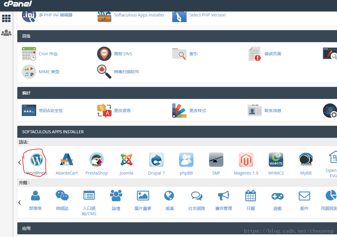Click the 错误页面 link text
This screenshot has width=337, height=237.
[x=273, y=54]
